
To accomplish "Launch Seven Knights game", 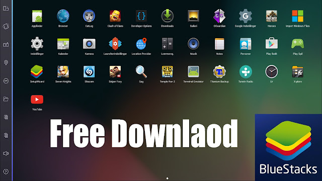I will point(63,71).
